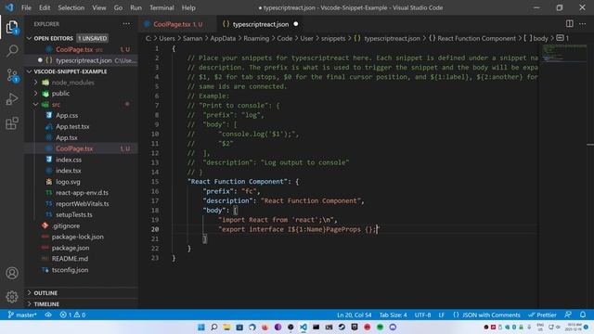
Task: Click the Steam icon in the taskbar
Action: click(342, 327)
